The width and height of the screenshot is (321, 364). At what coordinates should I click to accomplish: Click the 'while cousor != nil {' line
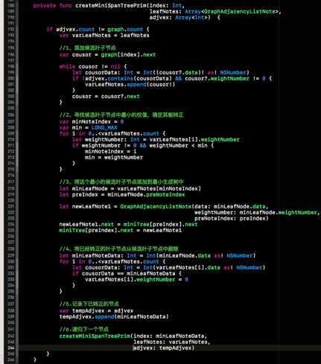(x=93, y=66)
